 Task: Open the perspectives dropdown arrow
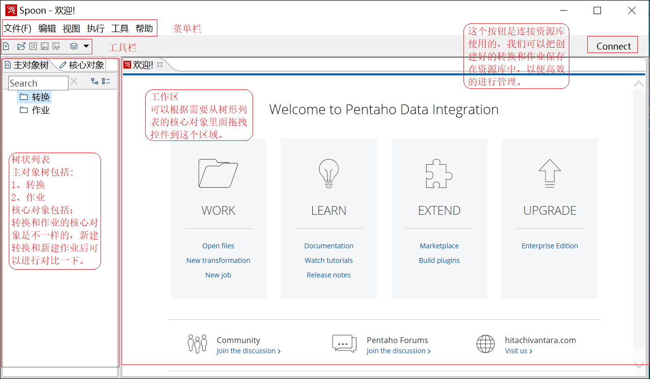[x=86, y=46]
